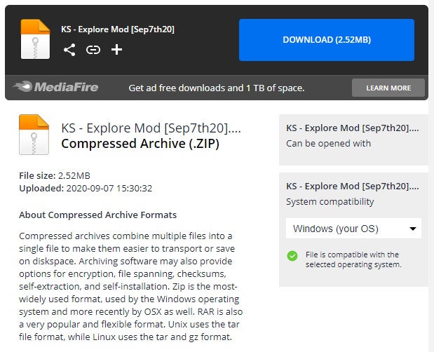Click the large zip archive icon beside file details
Viewport: 434px width, 352px height.
34,136
